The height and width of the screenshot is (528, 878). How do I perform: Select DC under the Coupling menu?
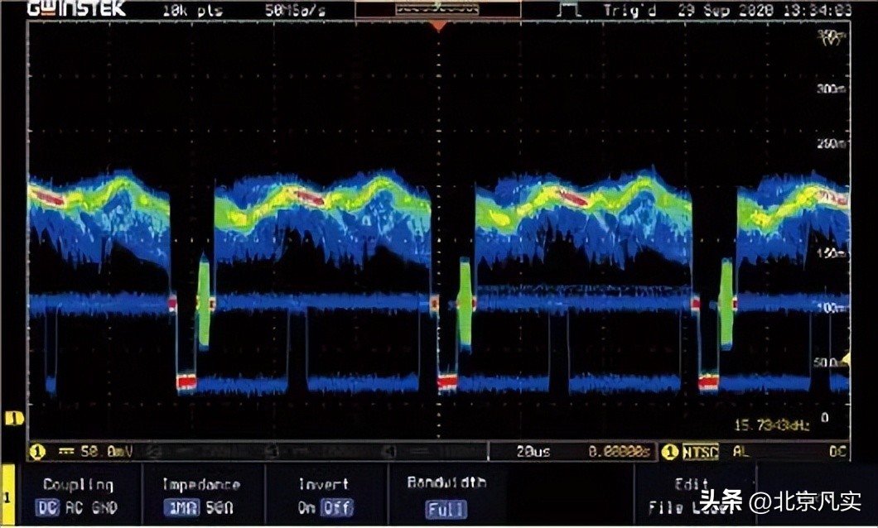[x=46, y=508]
